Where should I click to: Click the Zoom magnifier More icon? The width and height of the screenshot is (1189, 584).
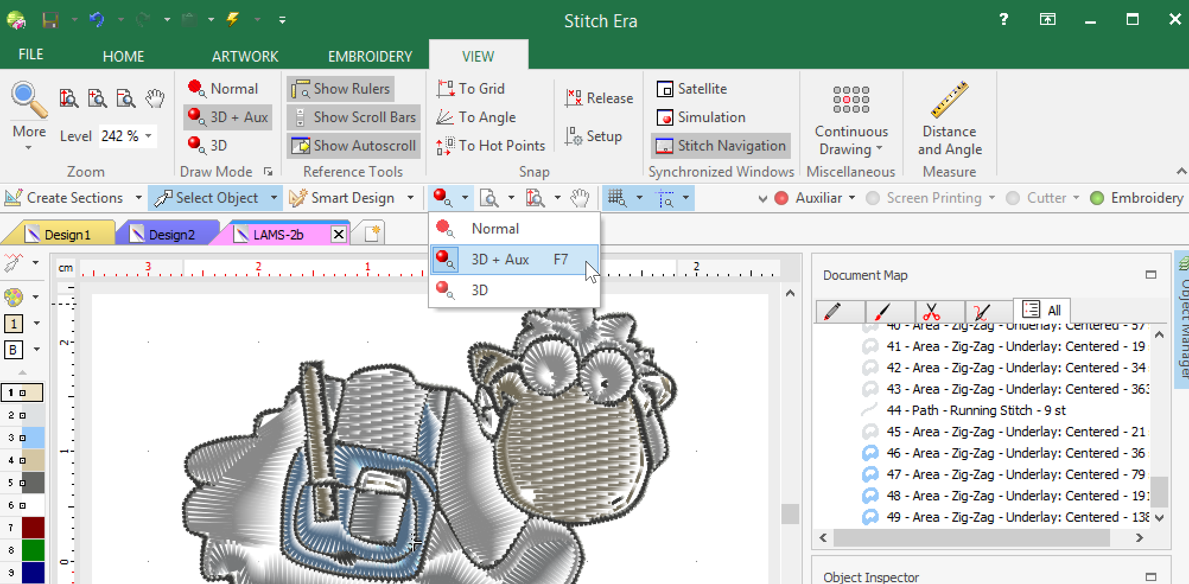28,100
